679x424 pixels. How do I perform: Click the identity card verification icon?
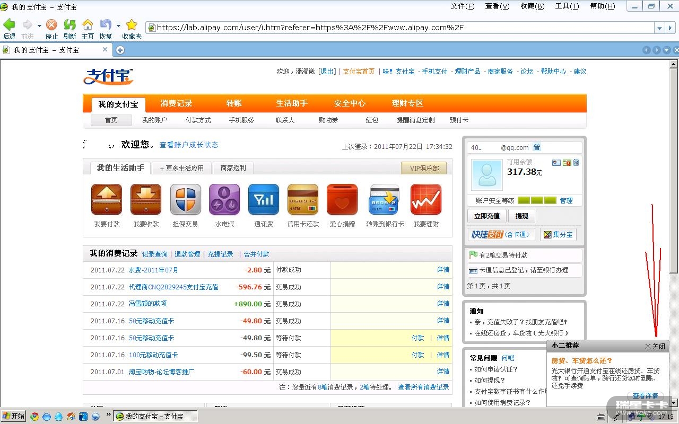point(556,163)
